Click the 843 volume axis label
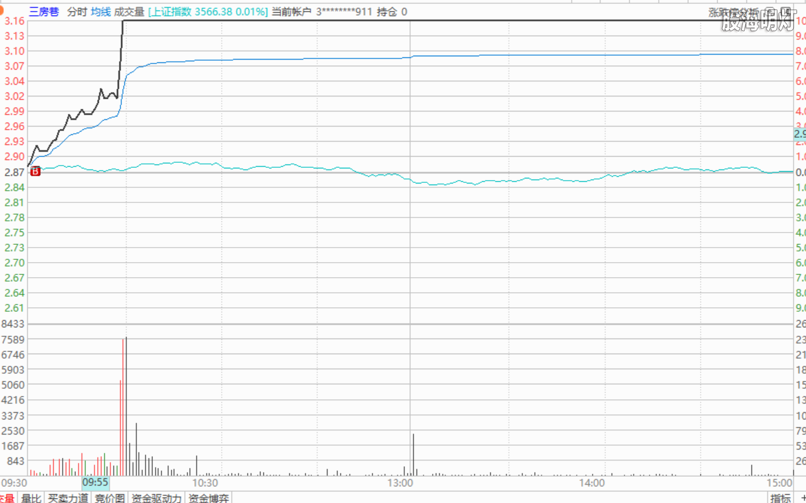This screenshot has width=806, height=503. (15, 461)
